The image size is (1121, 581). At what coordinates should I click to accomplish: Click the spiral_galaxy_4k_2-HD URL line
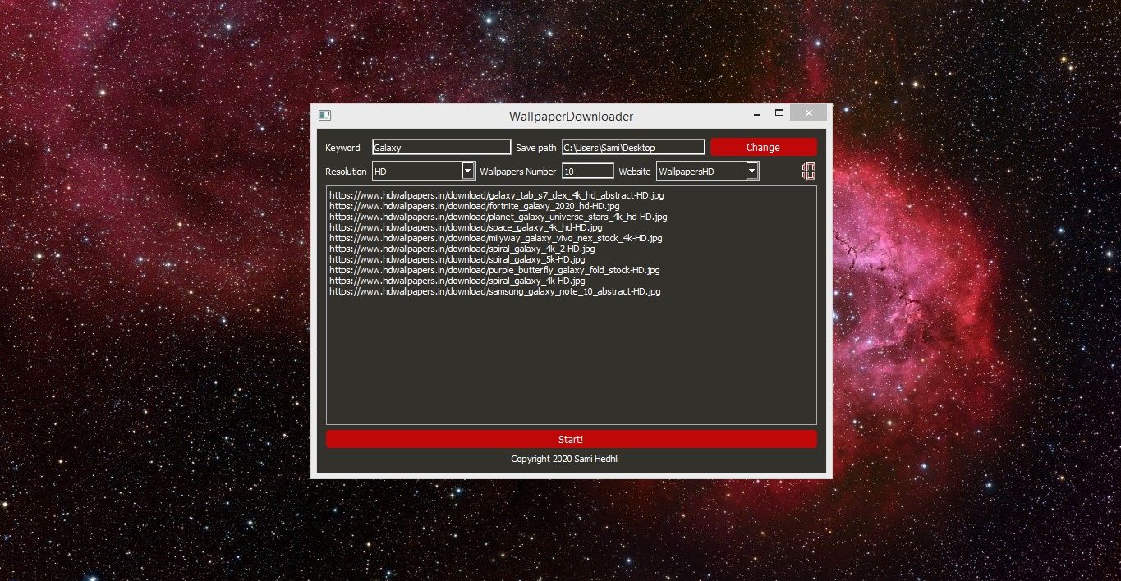click(x=463, y=249)
